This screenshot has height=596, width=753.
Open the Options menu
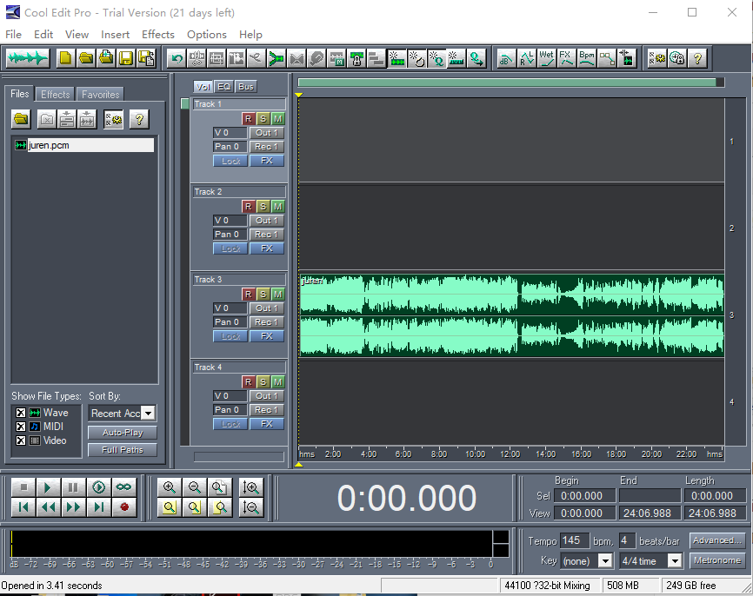[206, 35]
